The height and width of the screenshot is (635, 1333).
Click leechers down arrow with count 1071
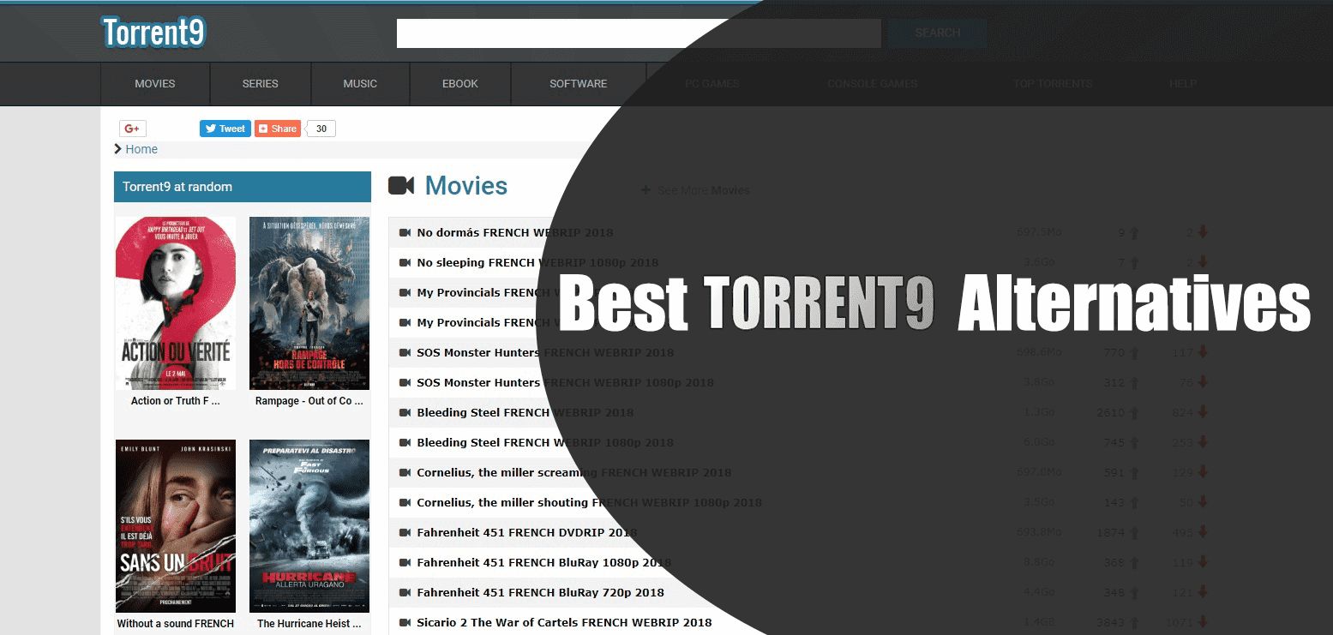point(1203,622)
